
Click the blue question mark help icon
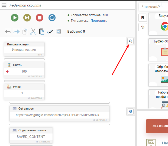pyautogui.click(x=130, y=111)
